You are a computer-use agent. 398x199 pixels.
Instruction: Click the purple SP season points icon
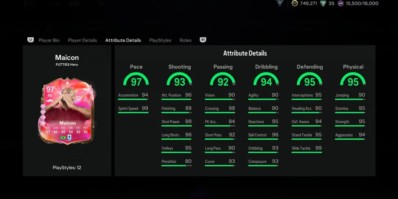click(340, 3)
